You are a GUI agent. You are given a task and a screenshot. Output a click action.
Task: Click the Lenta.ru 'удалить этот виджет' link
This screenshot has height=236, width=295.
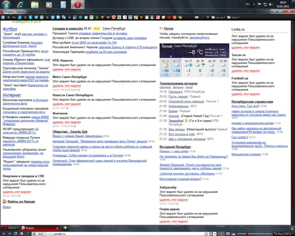[x=245, y=47]
